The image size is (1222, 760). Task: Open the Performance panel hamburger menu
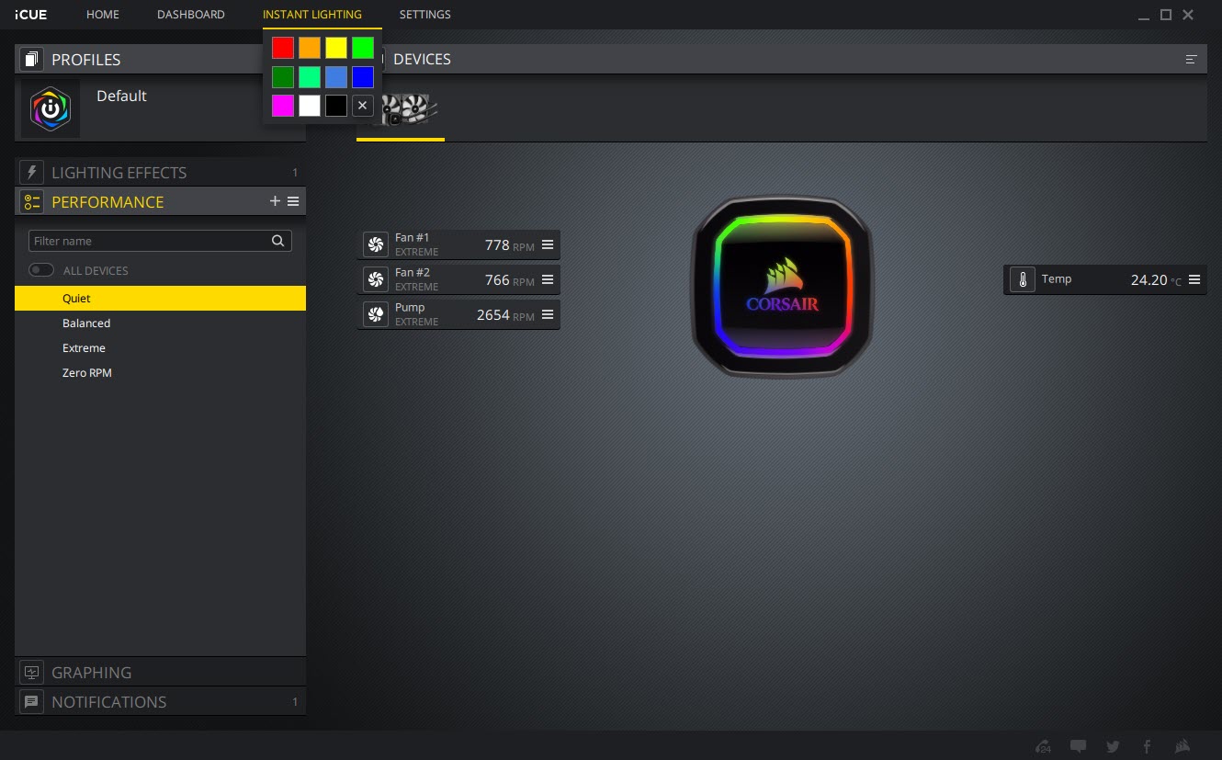tap(293, 201)
